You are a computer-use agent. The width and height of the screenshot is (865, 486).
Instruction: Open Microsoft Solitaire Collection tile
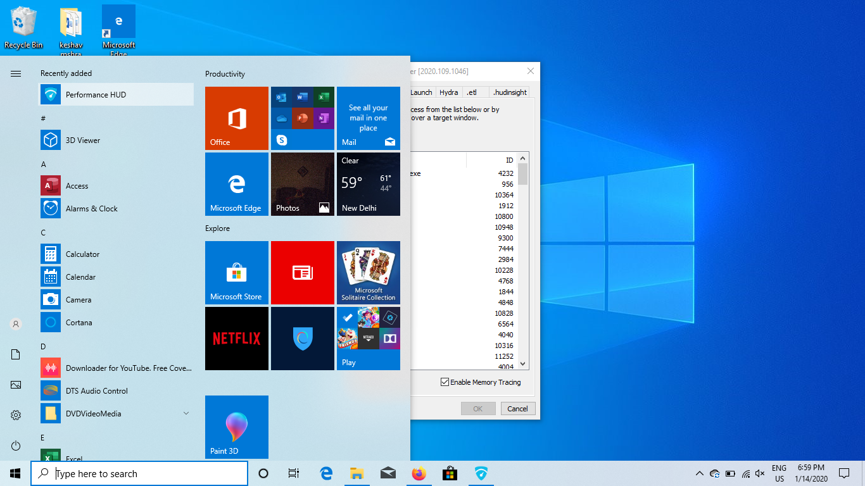tap(369, 273)
